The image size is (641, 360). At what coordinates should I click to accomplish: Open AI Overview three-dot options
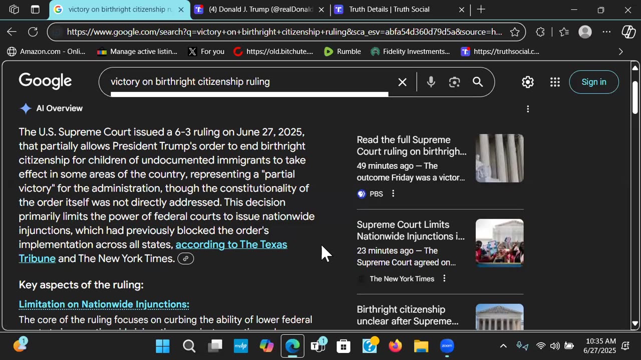click(528, 109)
